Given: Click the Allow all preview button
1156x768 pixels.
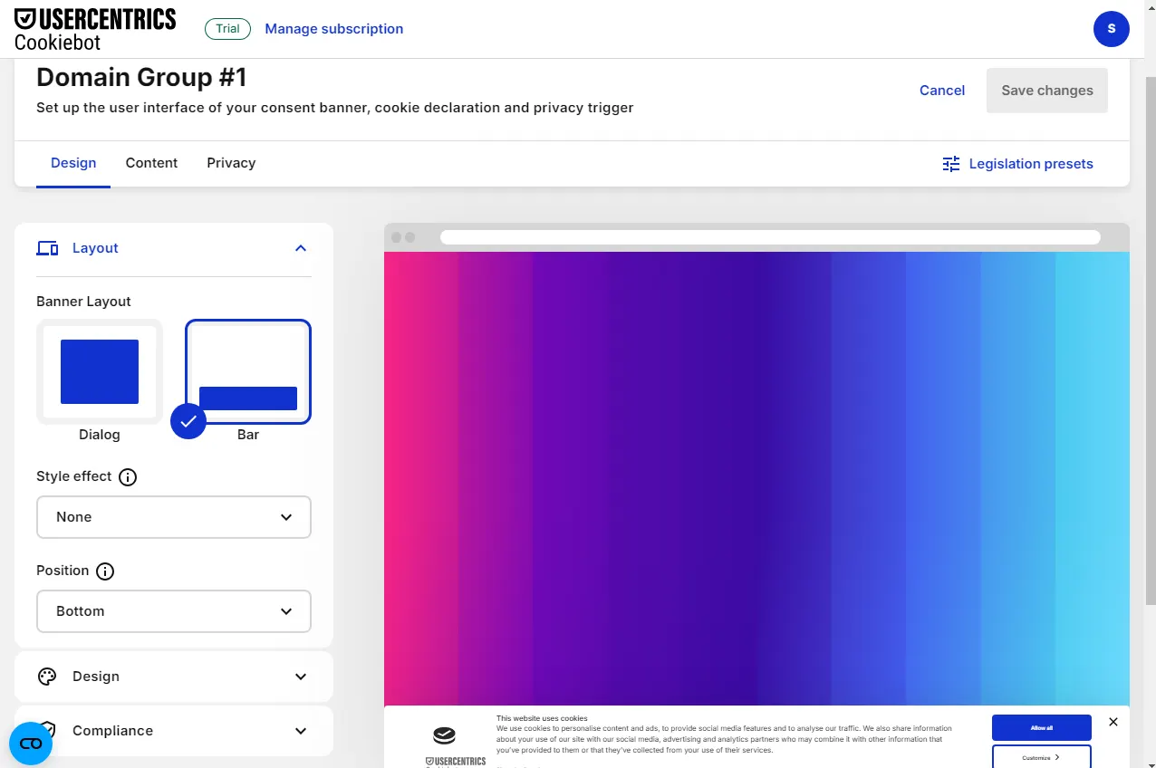Looking at the screenshot, I should click(x=1042, y=727).
